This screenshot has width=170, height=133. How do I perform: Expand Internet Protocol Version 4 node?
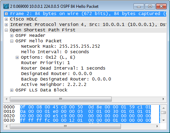[6, 25]
